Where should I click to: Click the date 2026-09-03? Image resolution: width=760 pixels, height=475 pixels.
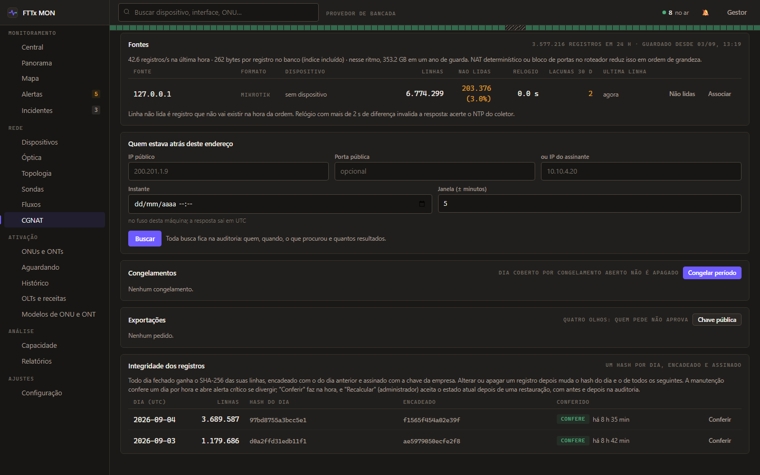click(x=155, y=441)
